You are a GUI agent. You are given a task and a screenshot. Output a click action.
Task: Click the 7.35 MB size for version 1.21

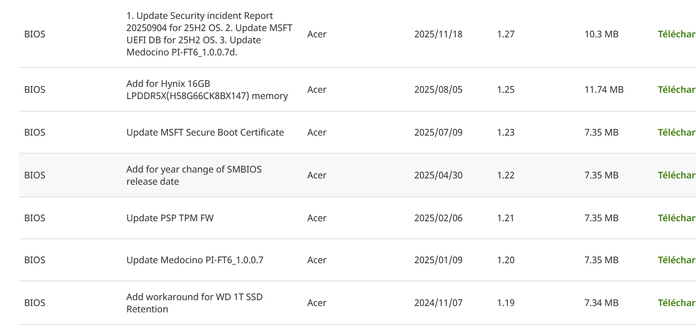(602, 218)
